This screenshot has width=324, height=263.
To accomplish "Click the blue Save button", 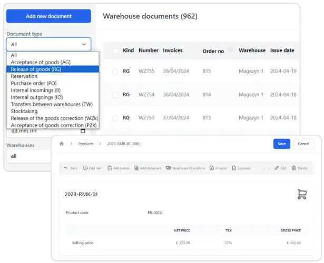I will pyautogui.click(x=281, y=144).
